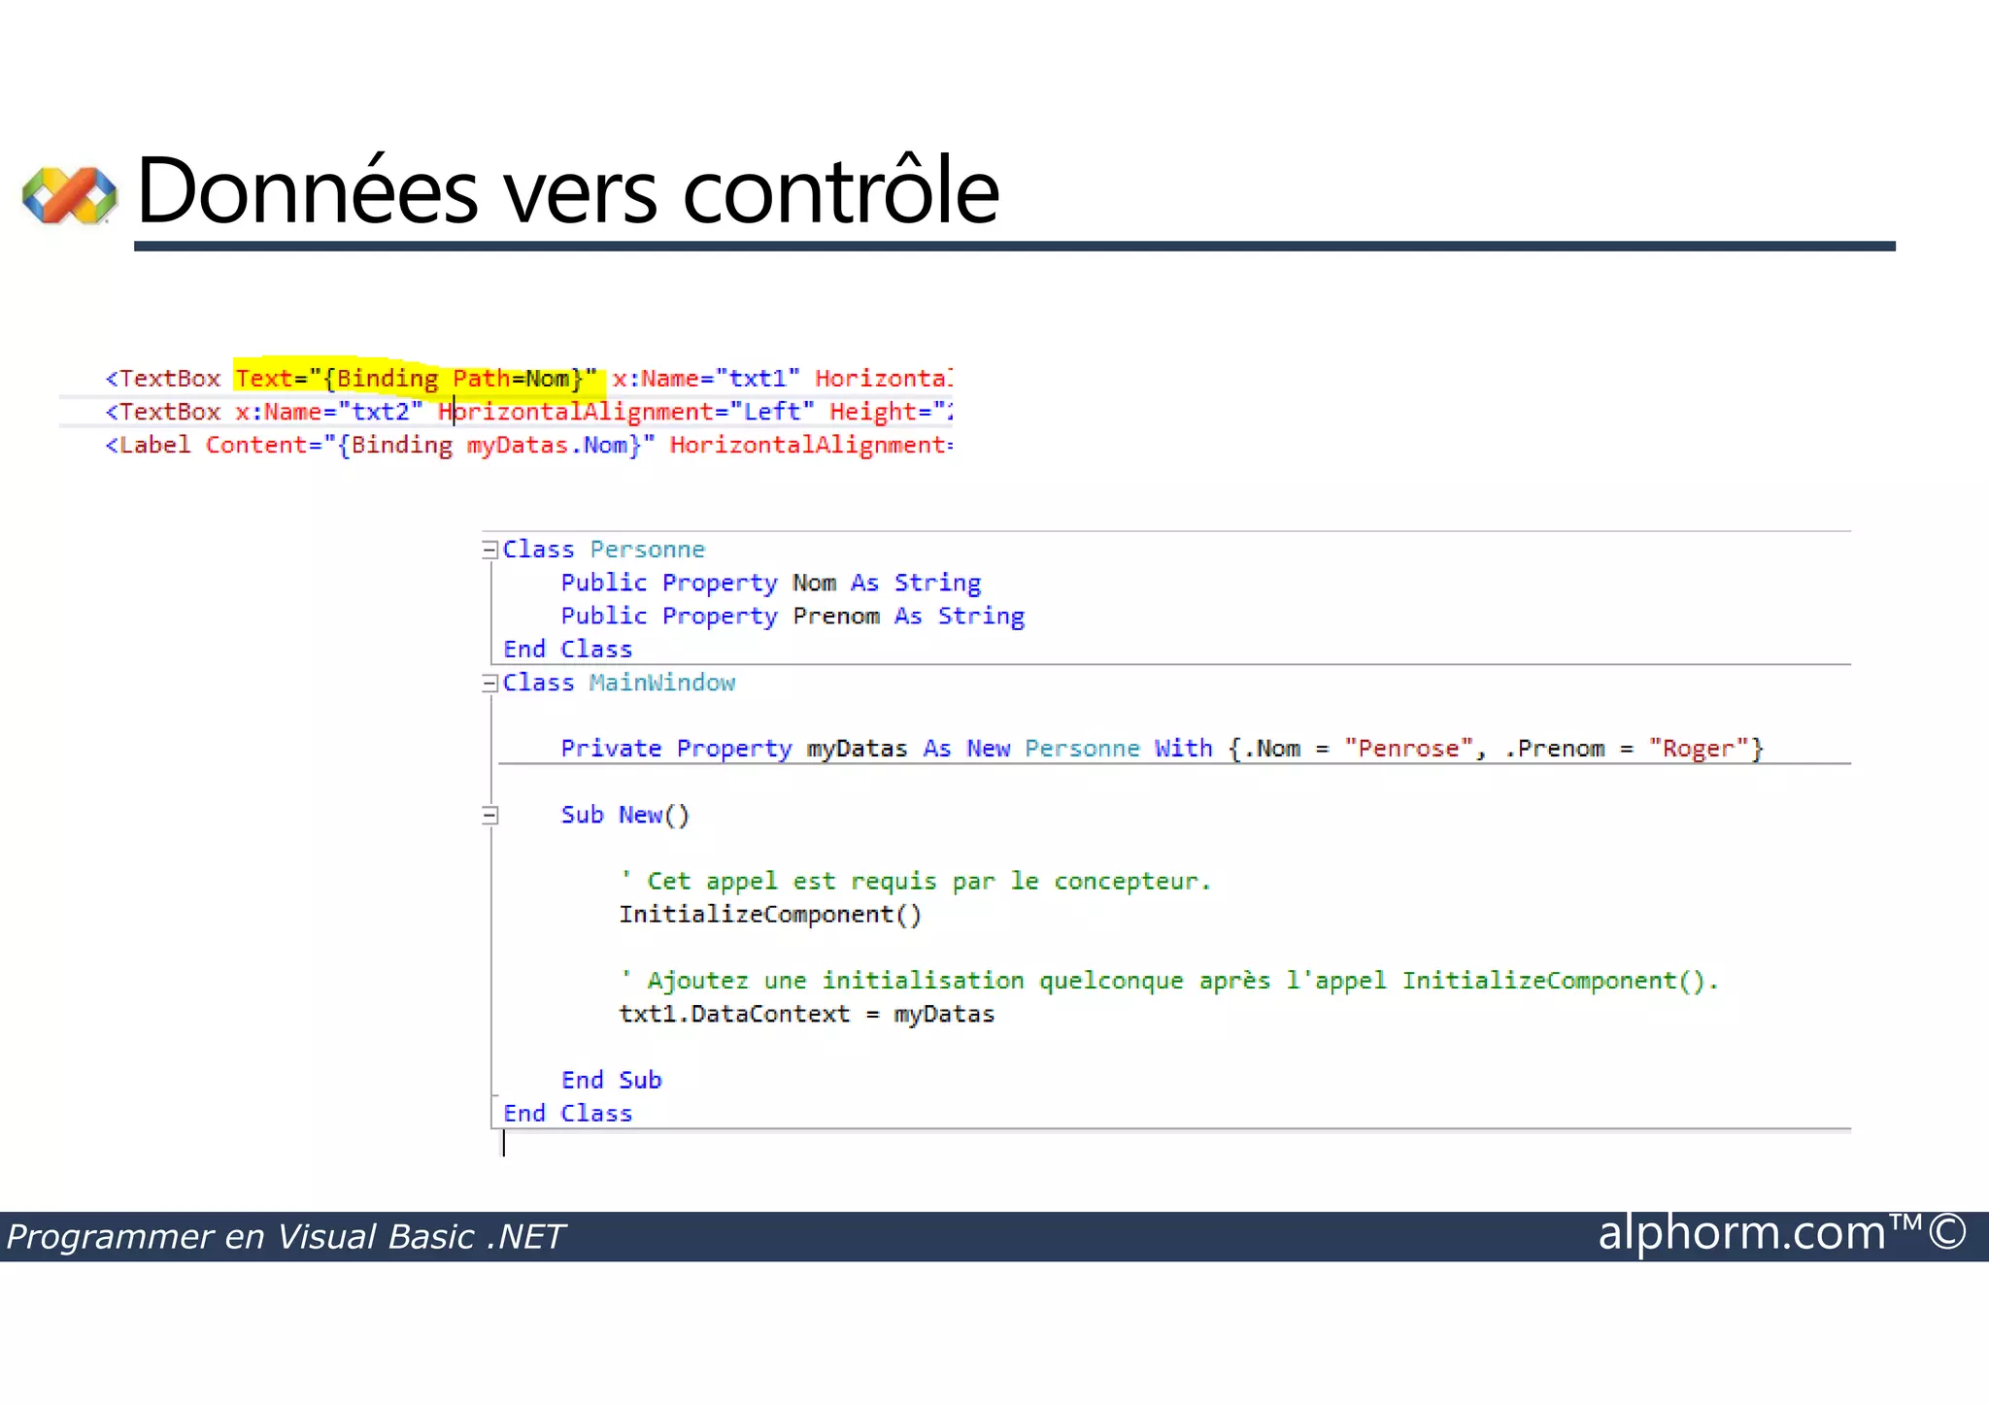
Task: Click the line txt1.DataContext = myDatas
Action: 807,1014
